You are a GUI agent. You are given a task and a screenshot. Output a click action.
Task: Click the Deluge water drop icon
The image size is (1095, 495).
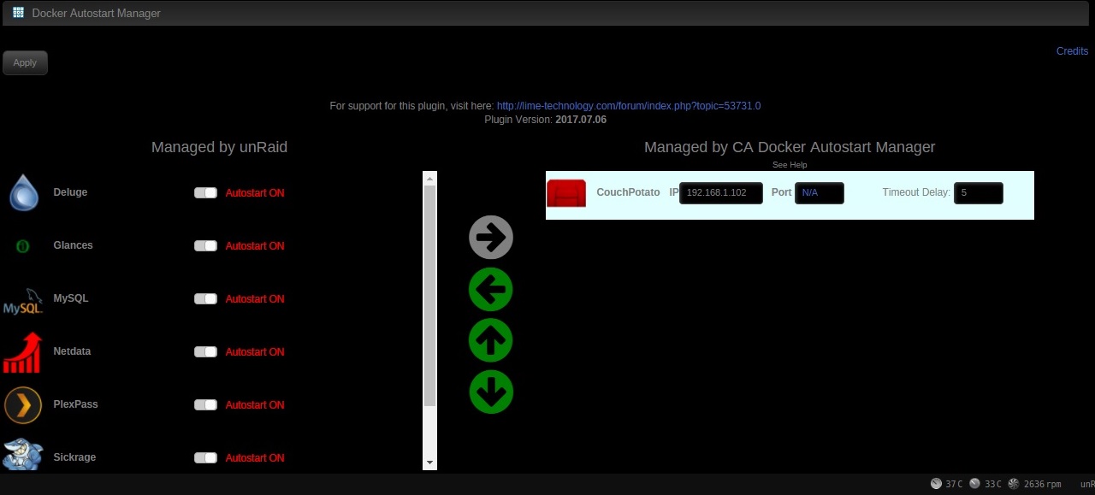(x=24, y=192)
